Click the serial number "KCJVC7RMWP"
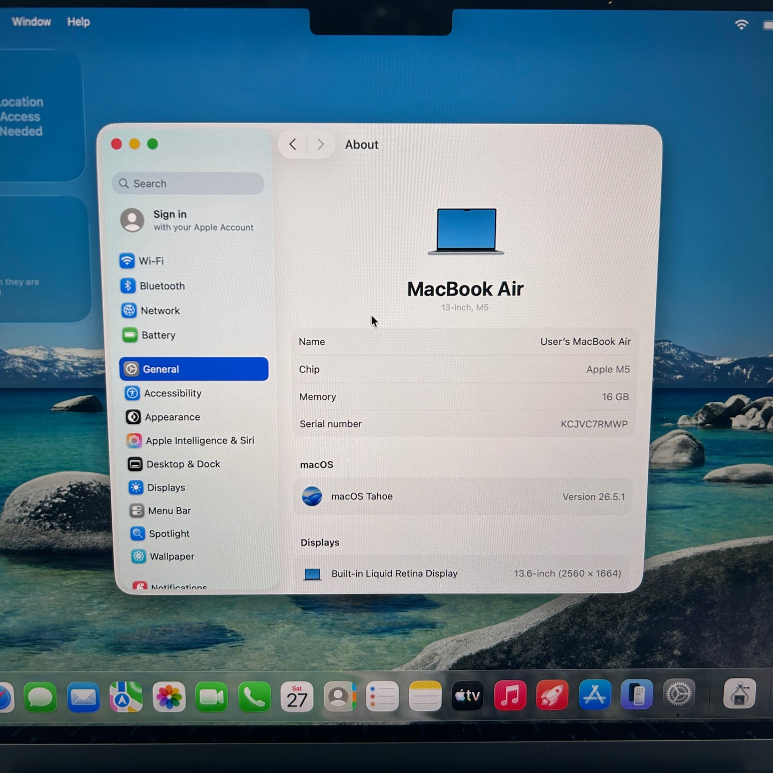Screen dimensions: 773x773 pyautogui.click(x=594, y=424)
